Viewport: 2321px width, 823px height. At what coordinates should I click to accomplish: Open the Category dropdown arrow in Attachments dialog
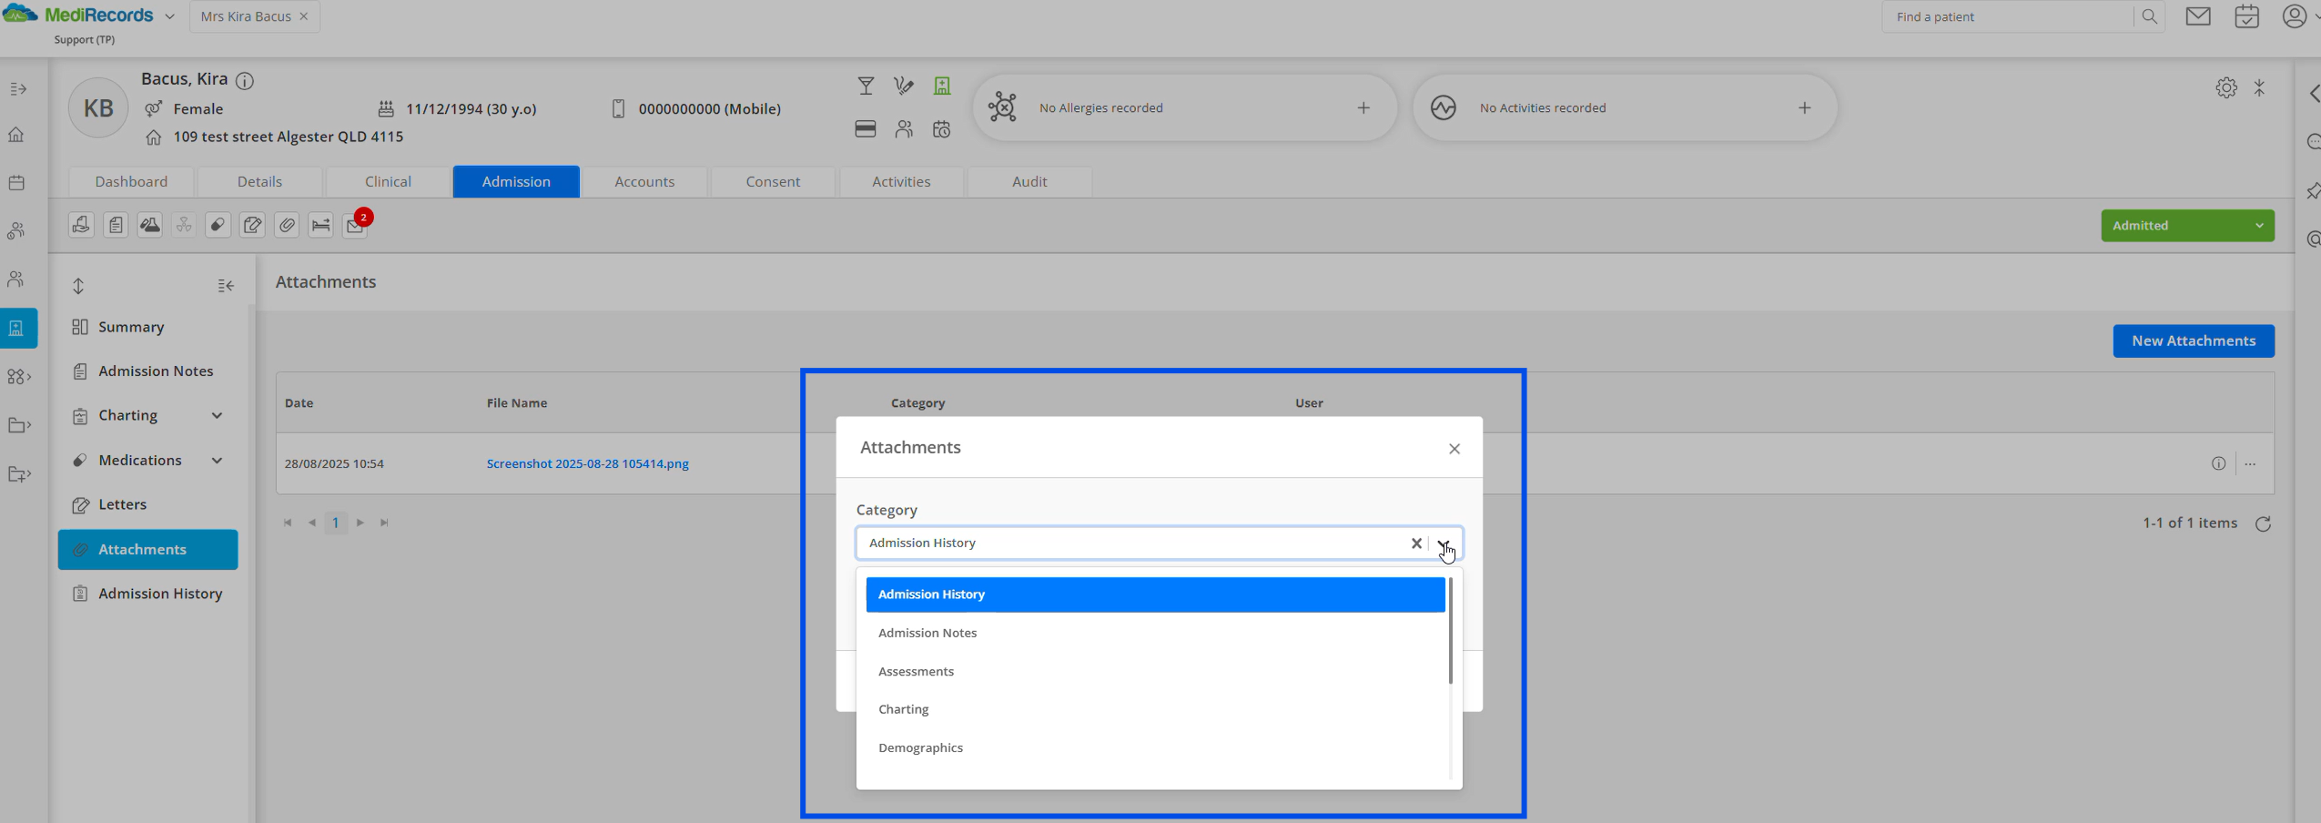tap(1445, 543)
